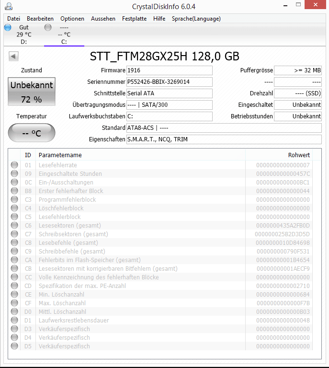Click status circle for ID D5 Verkäuferspezifisch
Viewport: 329px width, 368px height.
click(x=14, y=346)
